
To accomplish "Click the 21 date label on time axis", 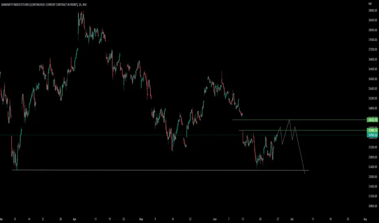I will (x=43, y=219).
